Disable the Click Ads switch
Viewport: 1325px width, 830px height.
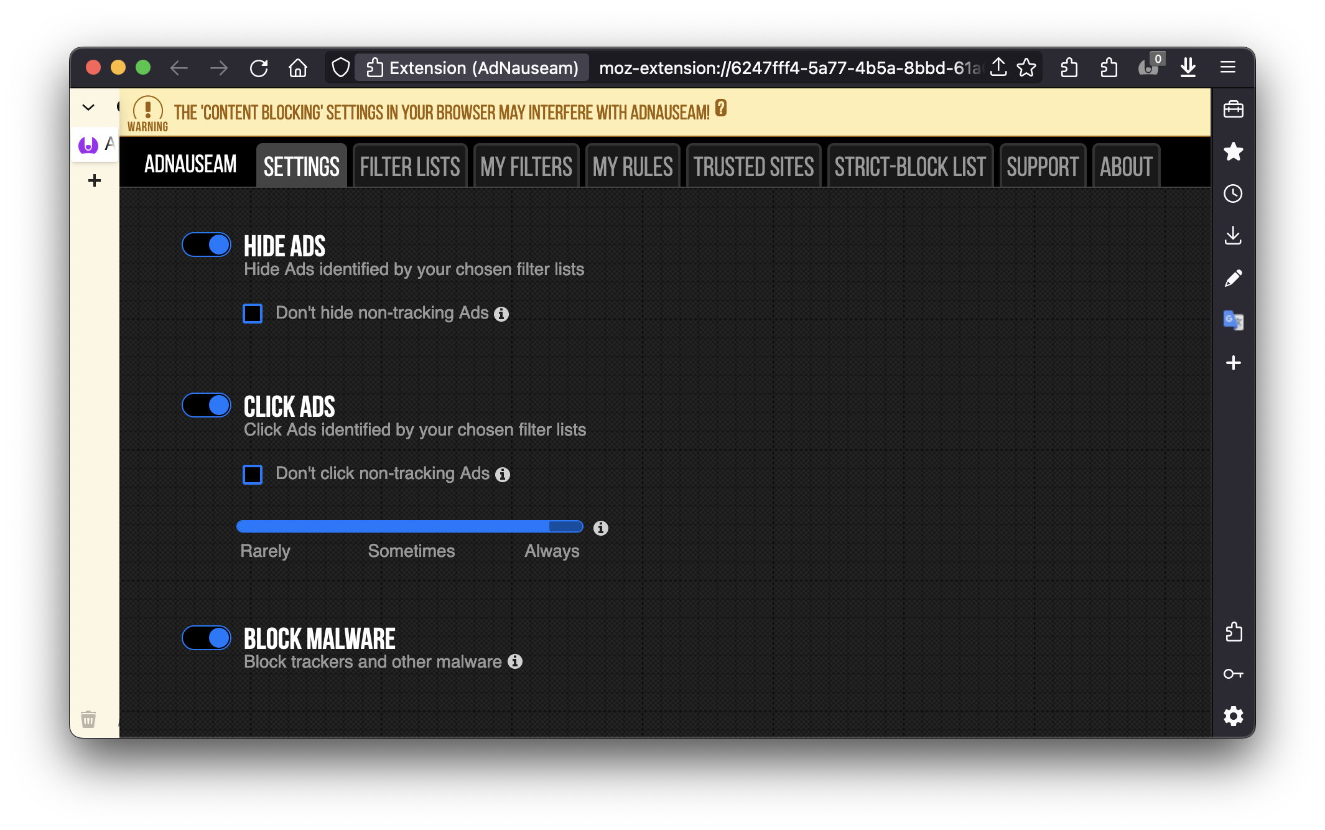(207, 406)
